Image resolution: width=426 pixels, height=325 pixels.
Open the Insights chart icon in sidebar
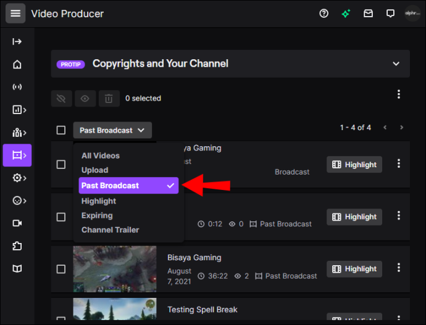[19, 110]
